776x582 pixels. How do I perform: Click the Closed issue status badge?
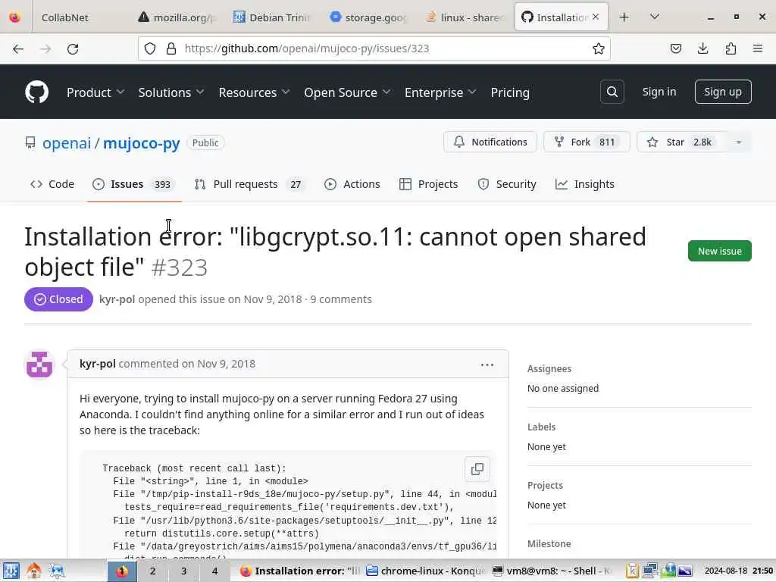click(59, 299)
